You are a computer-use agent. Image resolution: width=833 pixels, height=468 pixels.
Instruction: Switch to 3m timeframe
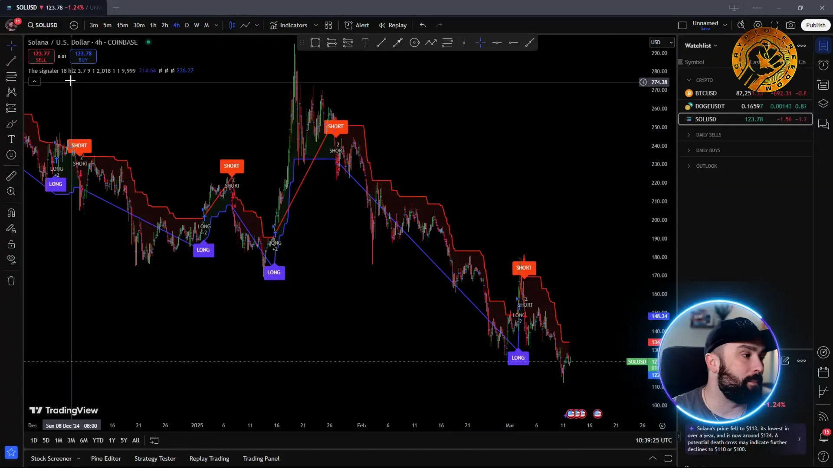[94, 25]
